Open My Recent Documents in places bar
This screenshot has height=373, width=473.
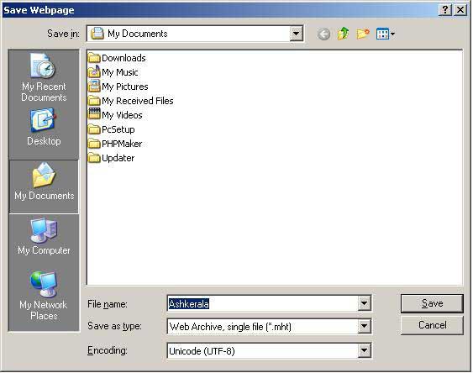click(44, 78)
